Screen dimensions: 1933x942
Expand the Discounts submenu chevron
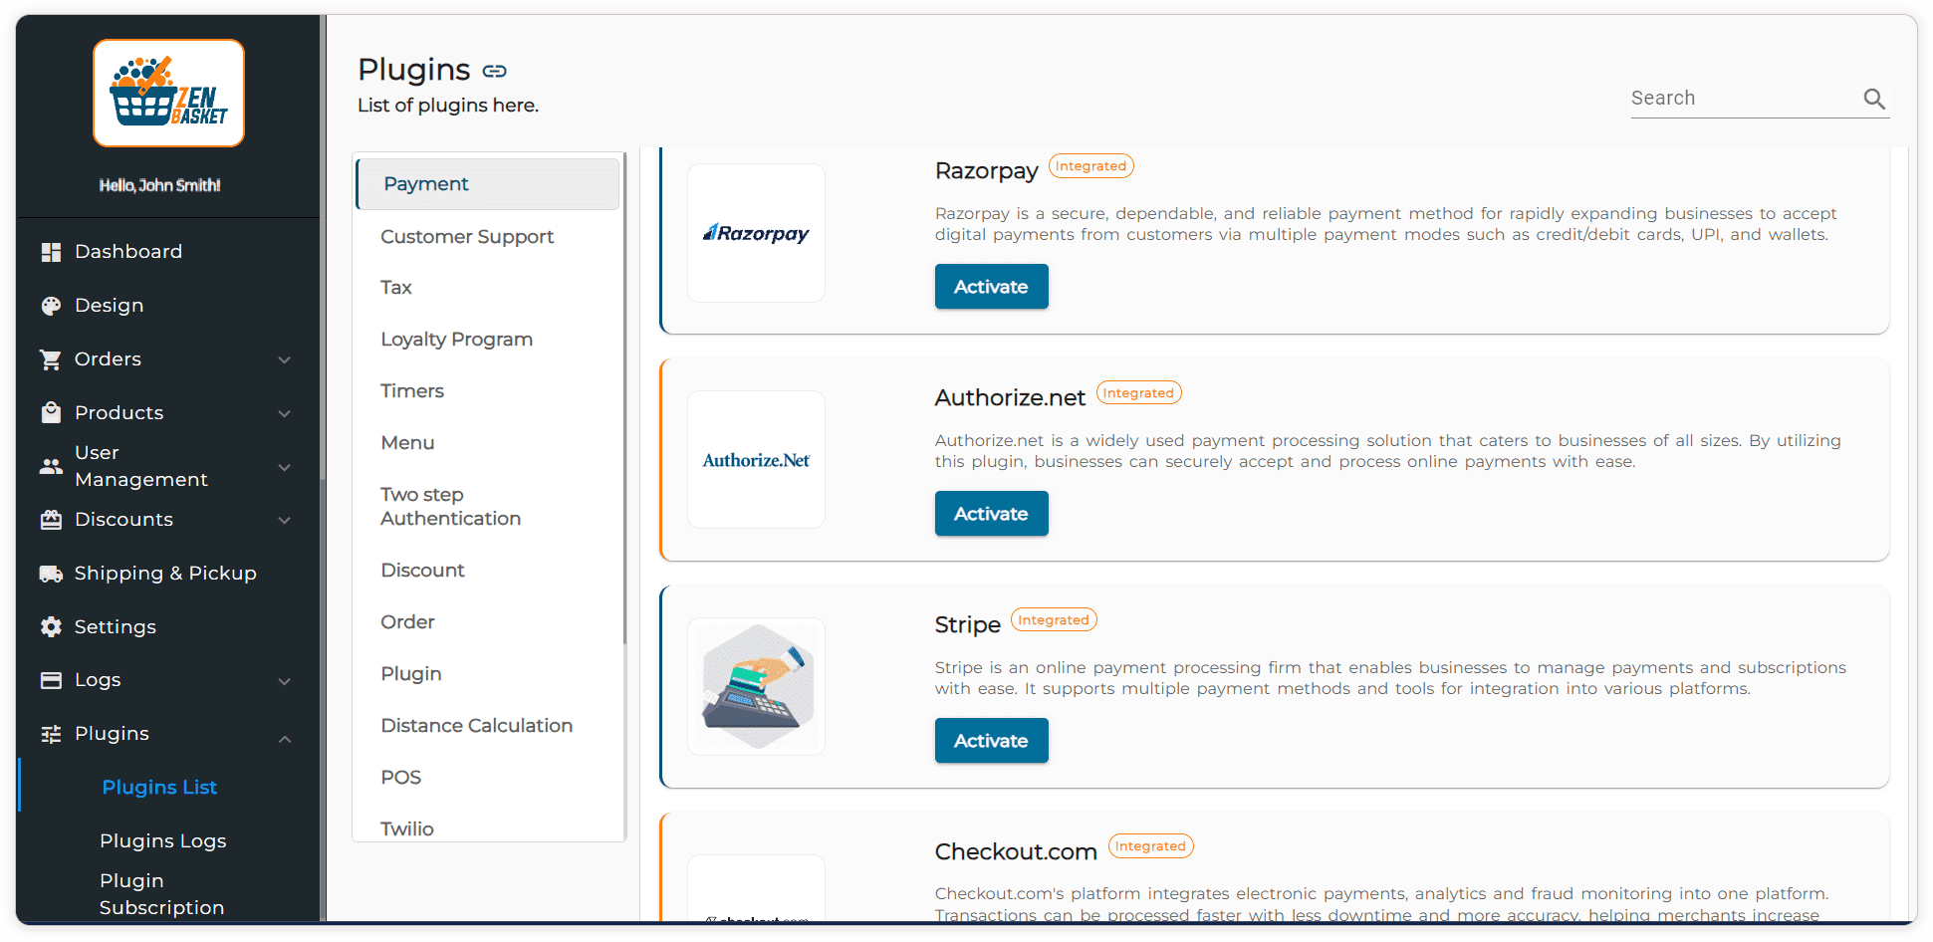(x=285, y=520)
